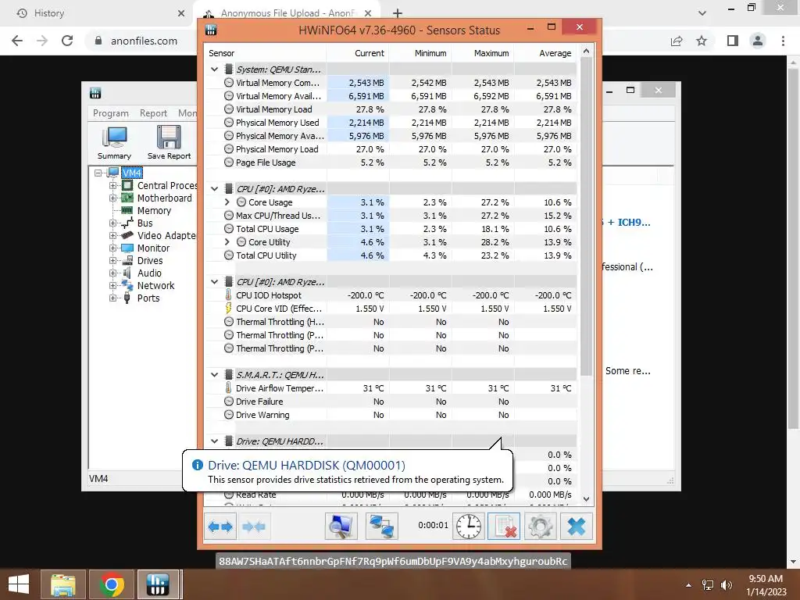
Task: Open File Explorer from the taskbar
Action: [62, 584]
